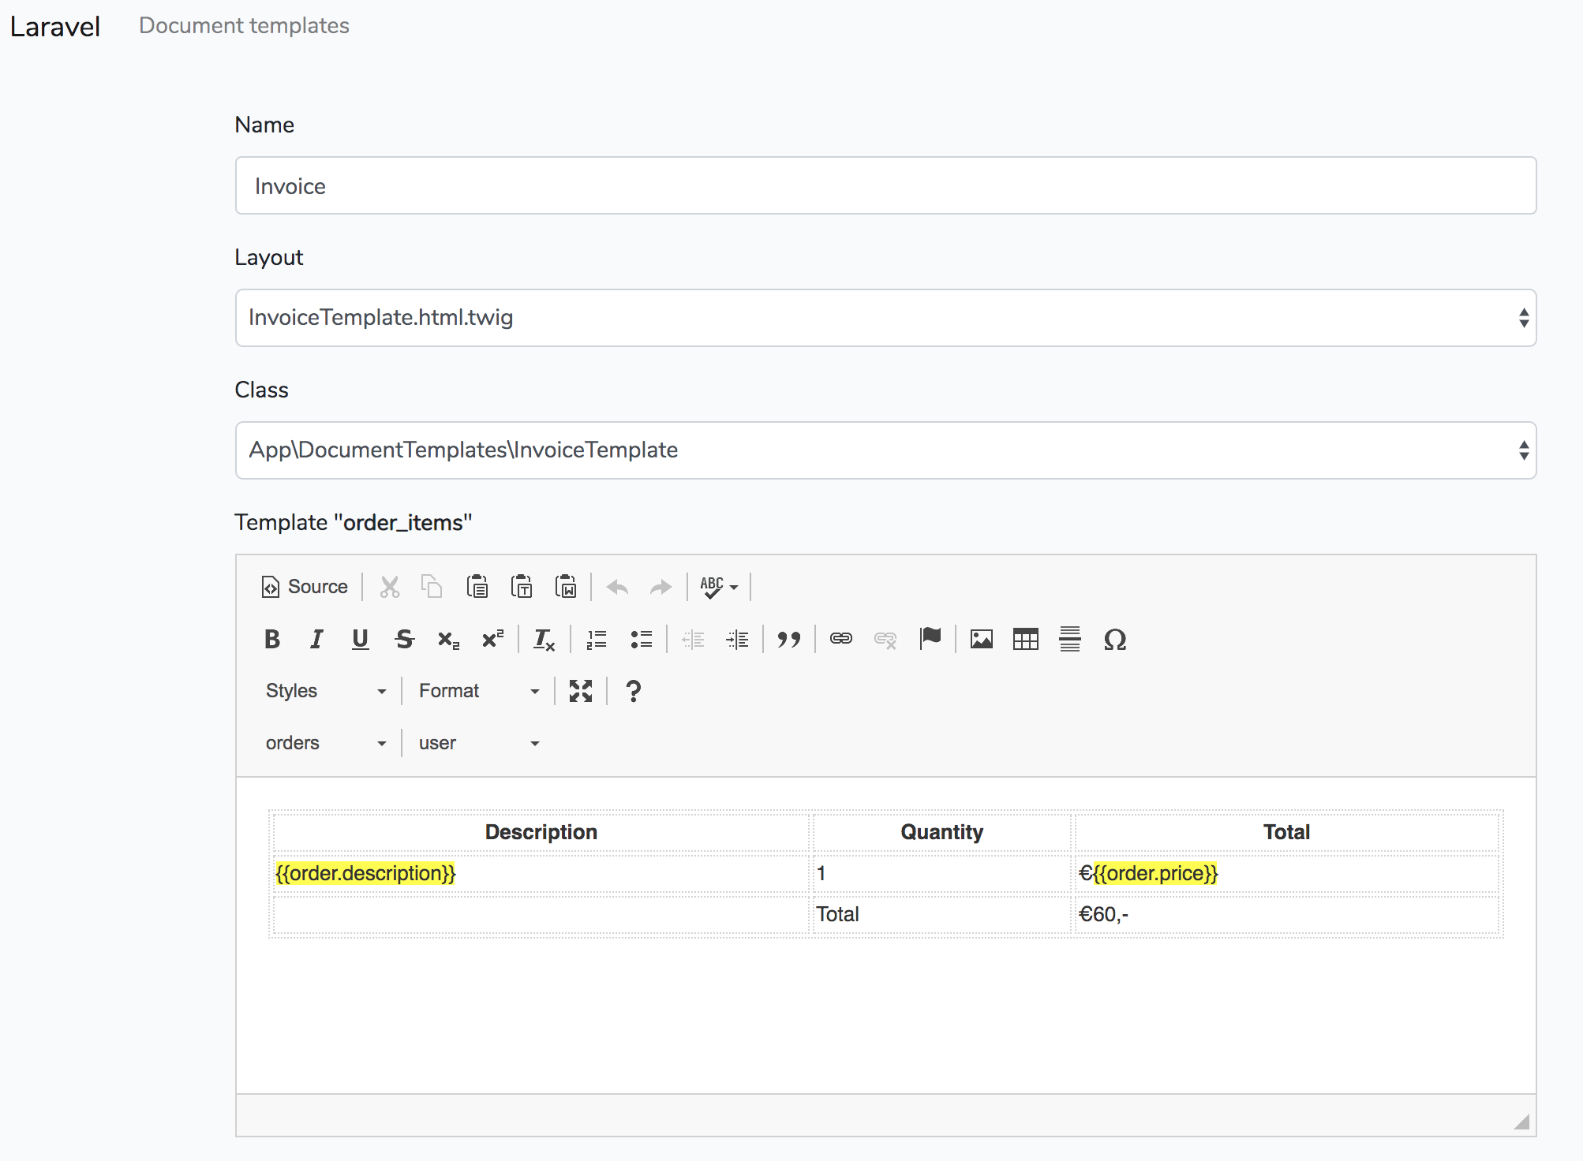Open Document templates in the top navigation
The height and width of the screenshot is (1161, 1583).
244,24
